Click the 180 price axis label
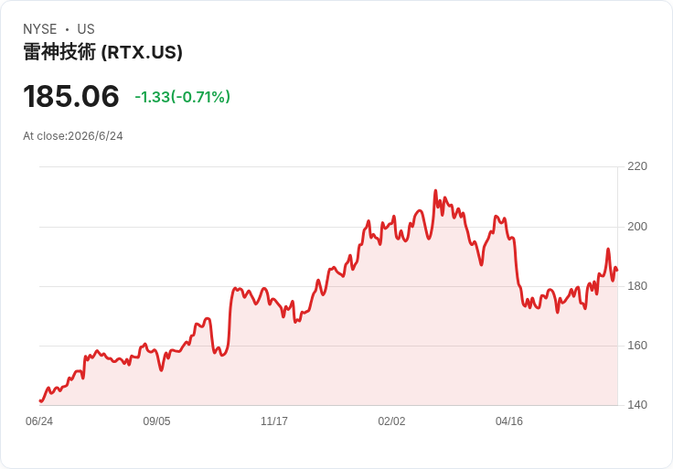673x469 pixels. [x=637, y=286]
